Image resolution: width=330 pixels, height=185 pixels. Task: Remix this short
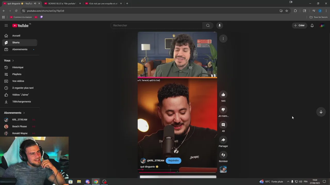[223, 155]
